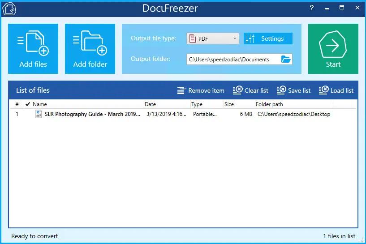
Task: Sort by the Folder path column header
Action: click(294, 104)
